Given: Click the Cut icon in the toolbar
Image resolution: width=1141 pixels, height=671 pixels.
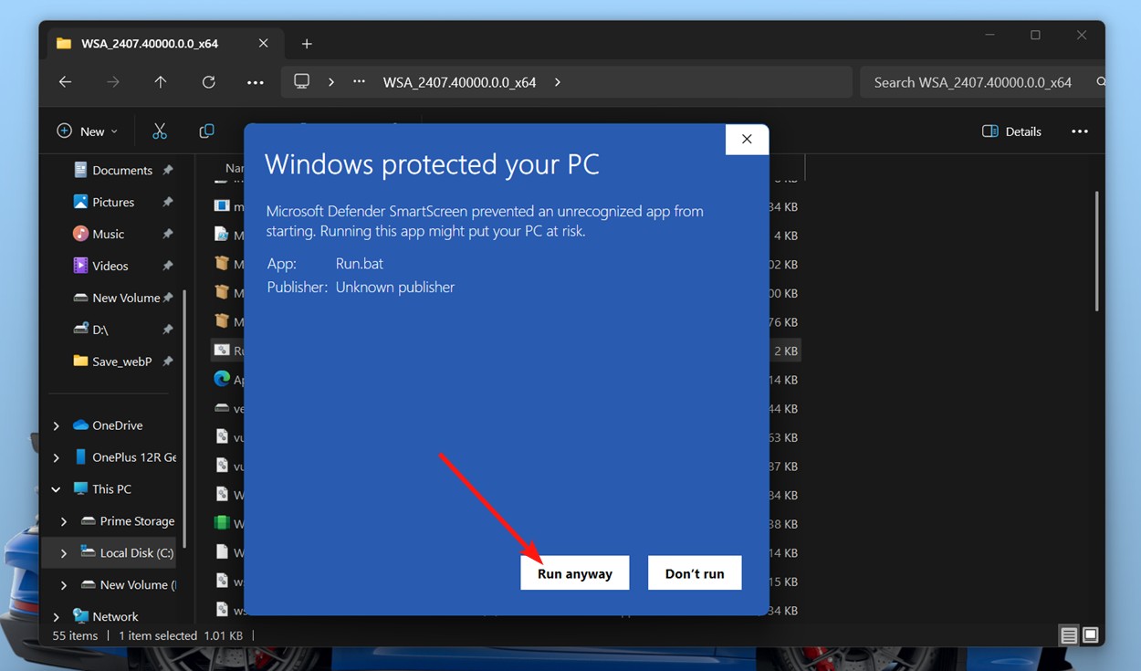Looking at the screenshot, I should [x=160, y=131].
